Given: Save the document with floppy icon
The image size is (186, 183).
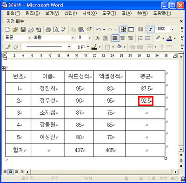Looking at the screenshot, I should tap(23, 29).
